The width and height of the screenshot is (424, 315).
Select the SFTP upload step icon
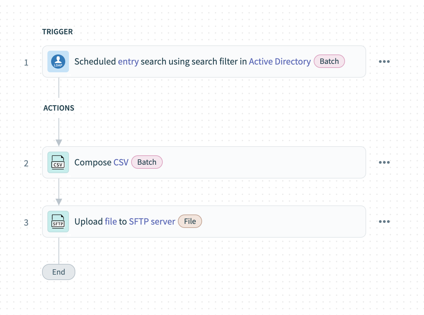tap(58, 222)
